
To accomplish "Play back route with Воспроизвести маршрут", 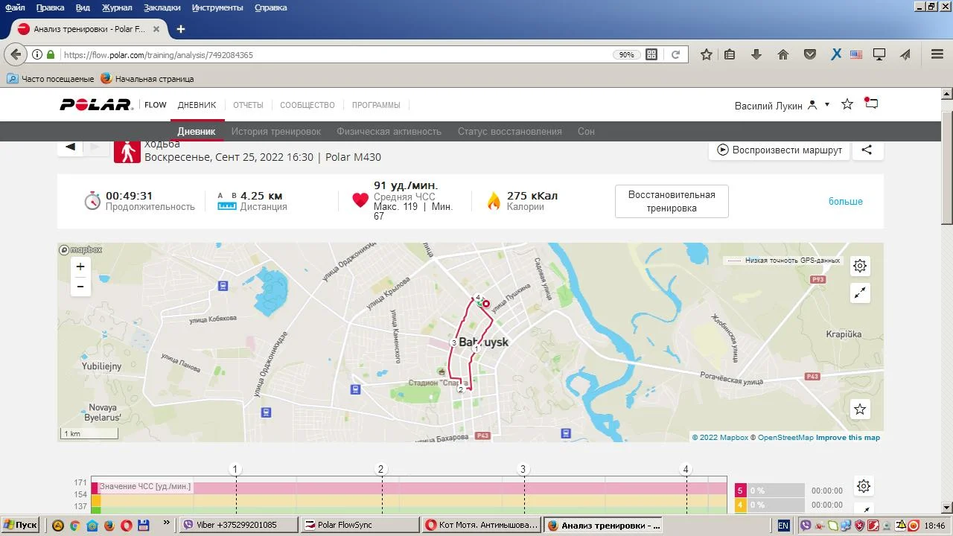I will (x=780, y=150).
